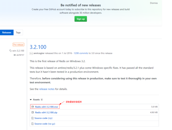Click enricogior's avatar thumbnail

31,53
